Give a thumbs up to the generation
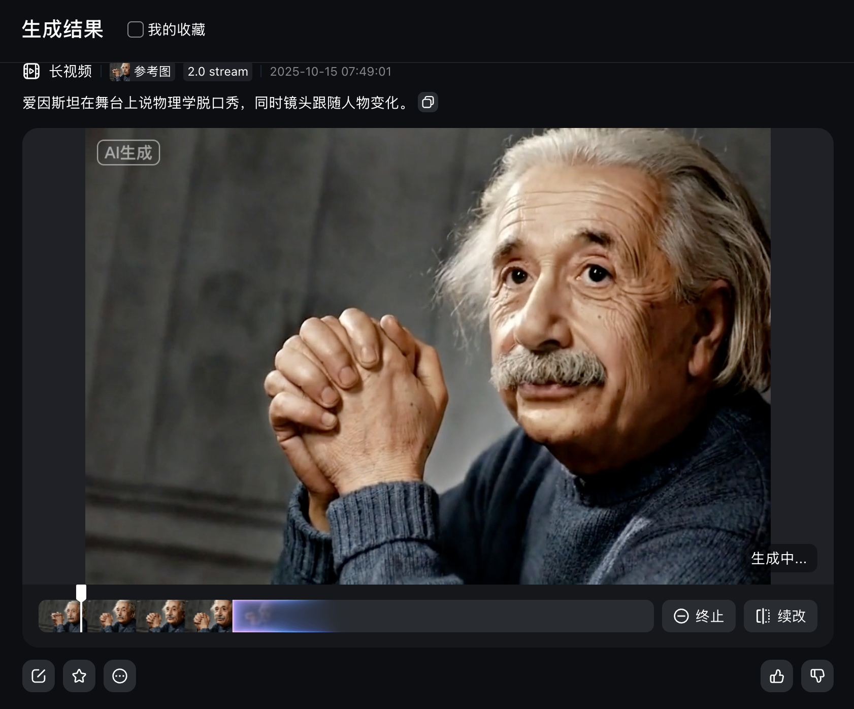 click(777, 676)
